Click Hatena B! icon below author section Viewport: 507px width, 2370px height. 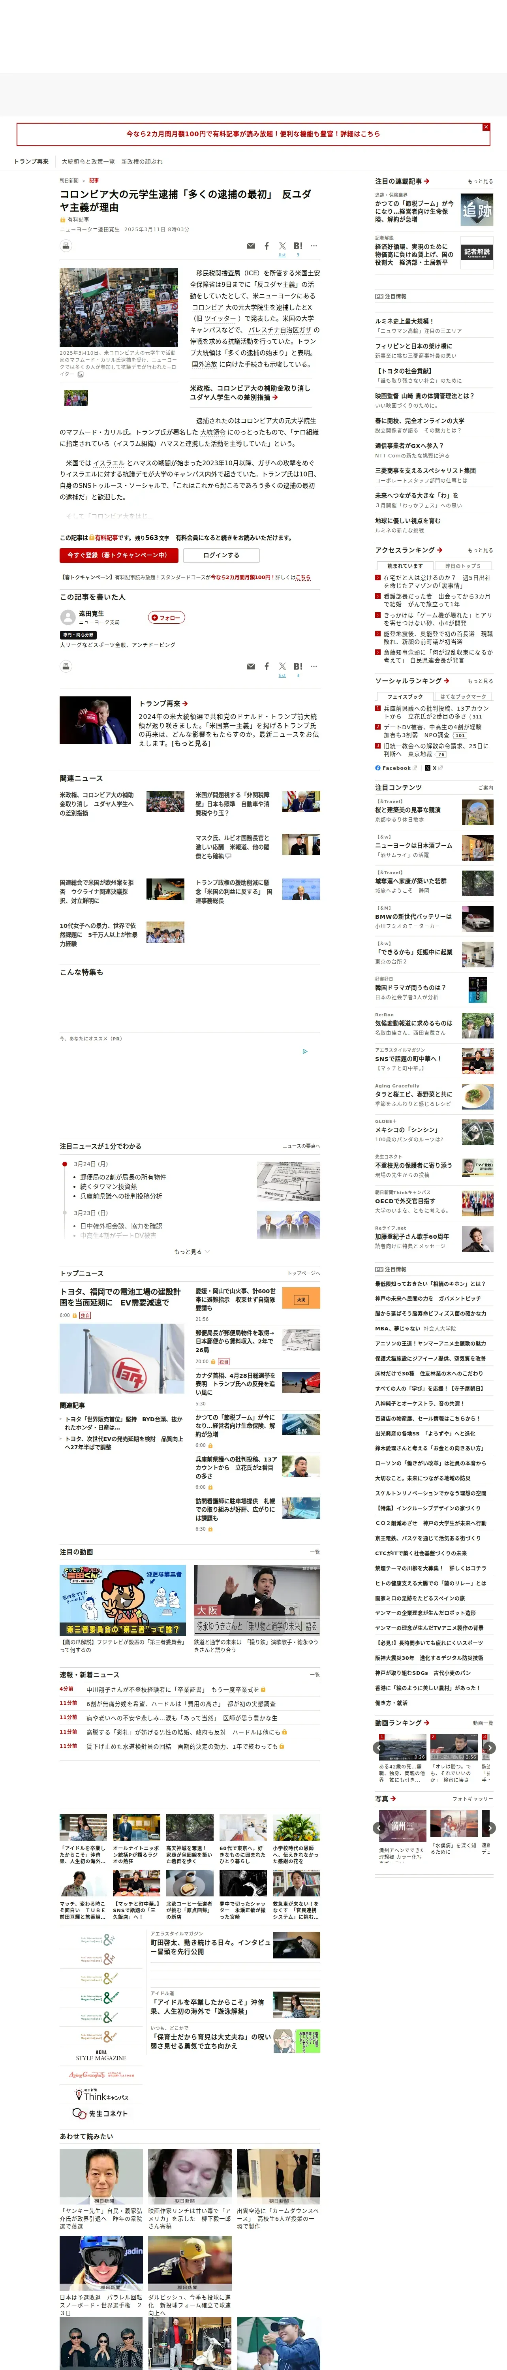point(297,666)
